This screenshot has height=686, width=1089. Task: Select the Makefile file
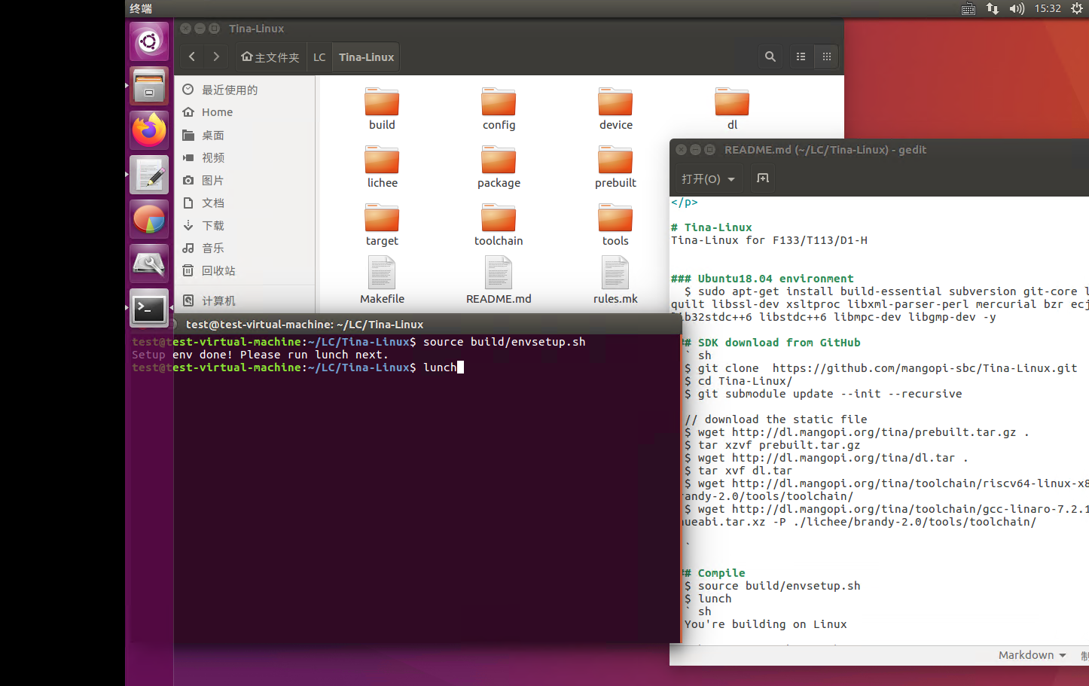pyautogui.click(x=382, y=280)
